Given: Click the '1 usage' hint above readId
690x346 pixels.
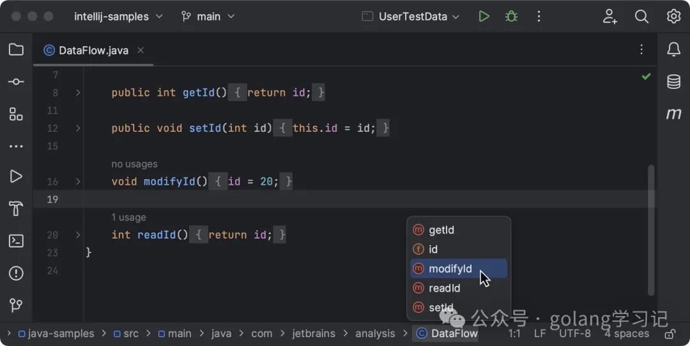Looking at the screenshot, I should 128,217.
